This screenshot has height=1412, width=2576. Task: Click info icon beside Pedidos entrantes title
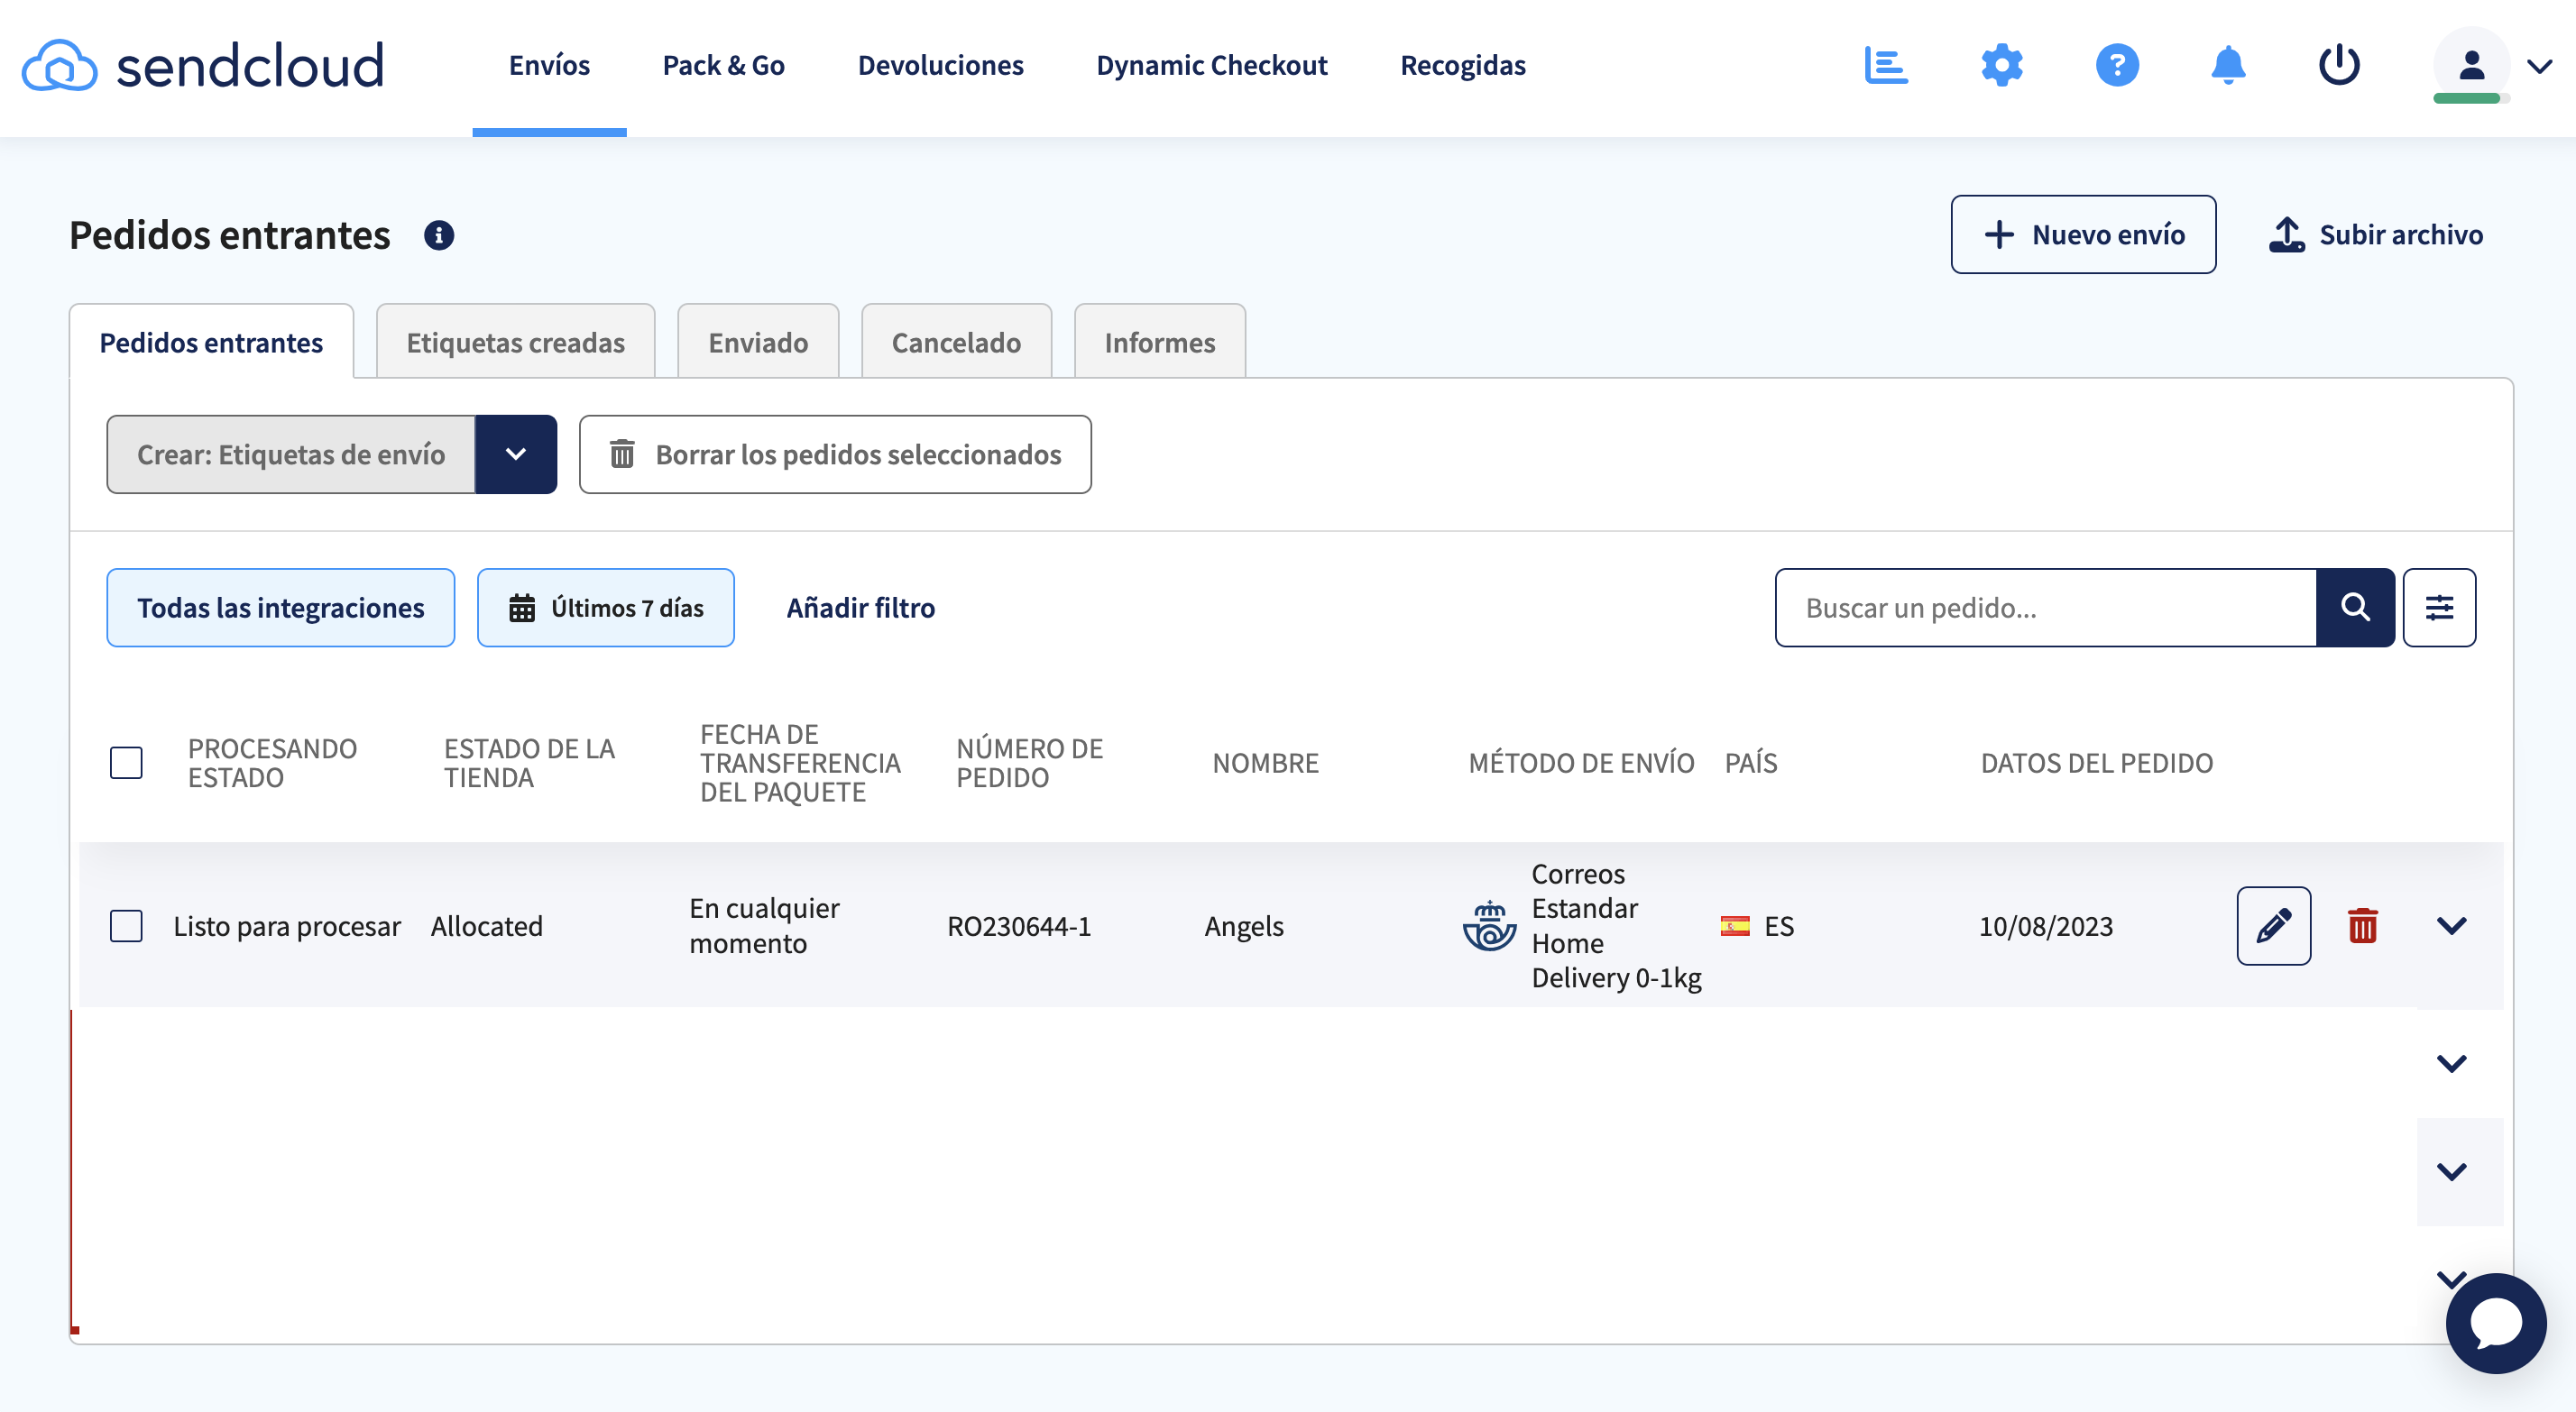point(439,235)
